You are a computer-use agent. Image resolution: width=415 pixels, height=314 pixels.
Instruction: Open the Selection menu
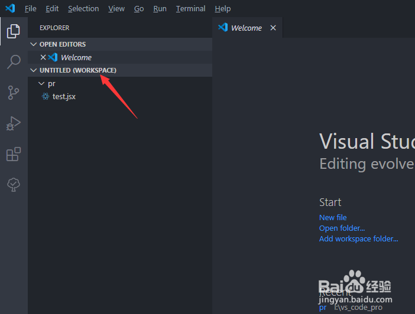tap(83, 9)
